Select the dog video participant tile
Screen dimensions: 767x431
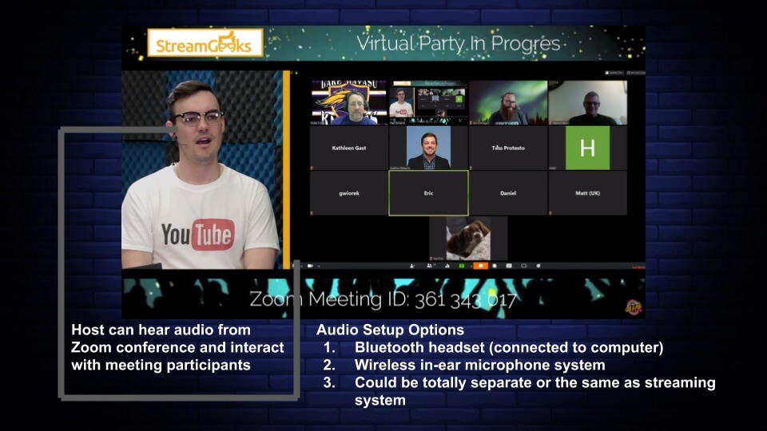[468, 239]
